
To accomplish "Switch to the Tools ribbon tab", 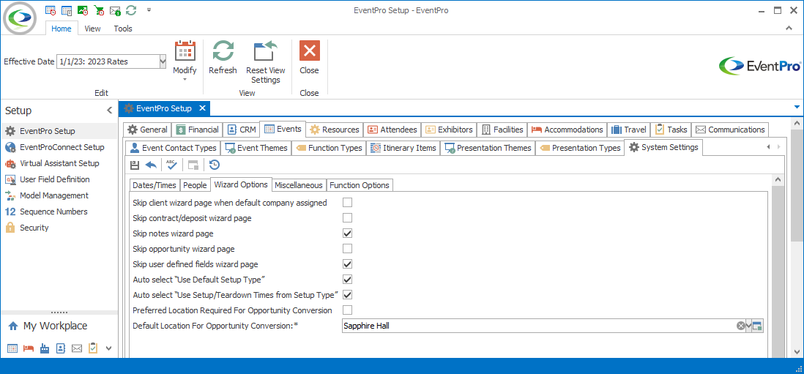I will (x=123, y=29).
